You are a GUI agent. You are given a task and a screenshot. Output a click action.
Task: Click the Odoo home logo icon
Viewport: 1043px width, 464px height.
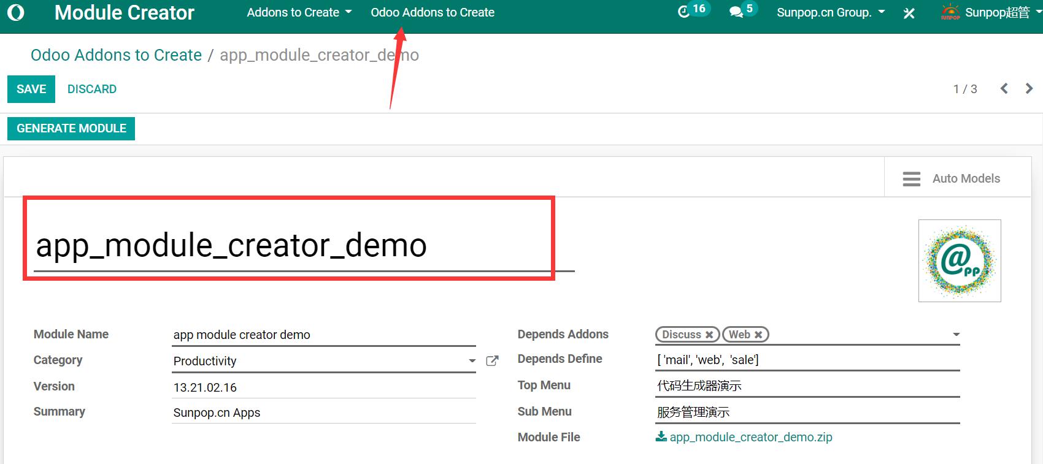click(x=16, y=13)
